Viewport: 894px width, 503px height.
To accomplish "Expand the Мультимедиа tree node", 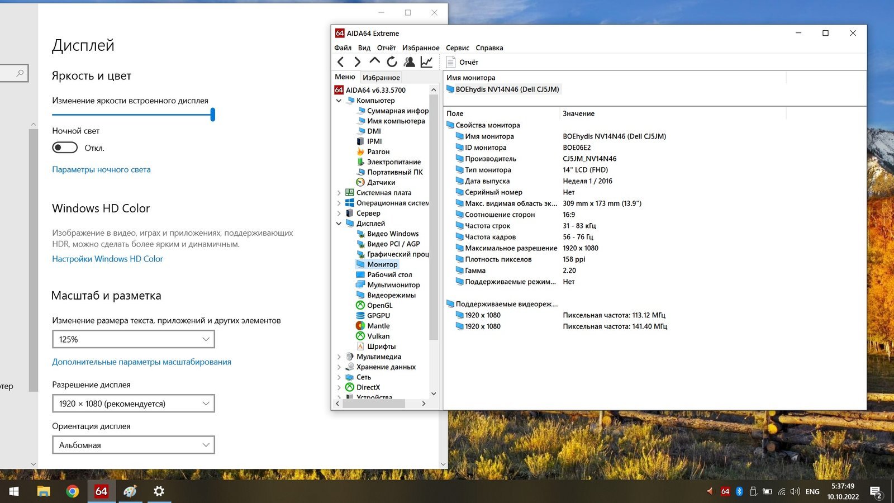I will 339,357.
